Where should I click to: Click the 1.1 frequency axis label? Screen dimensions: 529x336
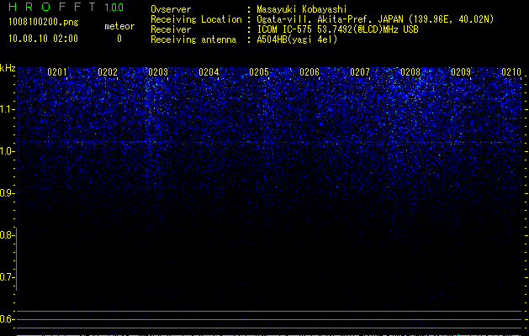coord(7,109)
